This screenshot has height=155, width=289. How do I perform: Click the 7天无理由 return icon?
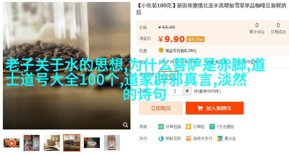tap(212, 127)
